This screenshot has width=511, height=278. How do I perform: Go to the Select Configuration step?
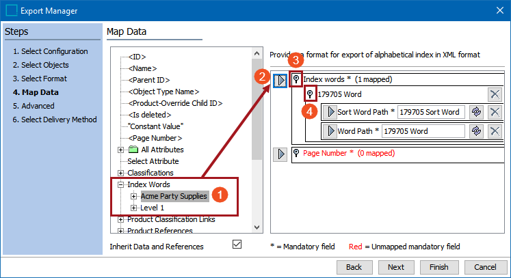[x=50, y=51]
